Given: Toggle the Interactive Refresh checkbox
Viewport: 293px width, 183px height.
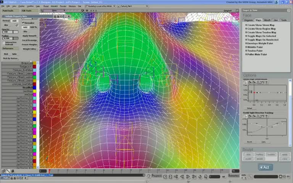Looking at the screenshot, I should 4,43.
